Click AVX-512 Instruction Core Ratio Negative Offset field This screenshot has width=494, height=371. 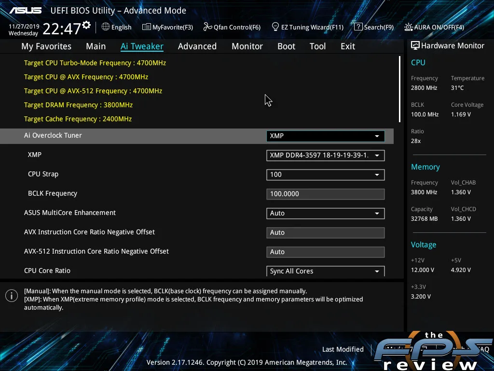326,252
